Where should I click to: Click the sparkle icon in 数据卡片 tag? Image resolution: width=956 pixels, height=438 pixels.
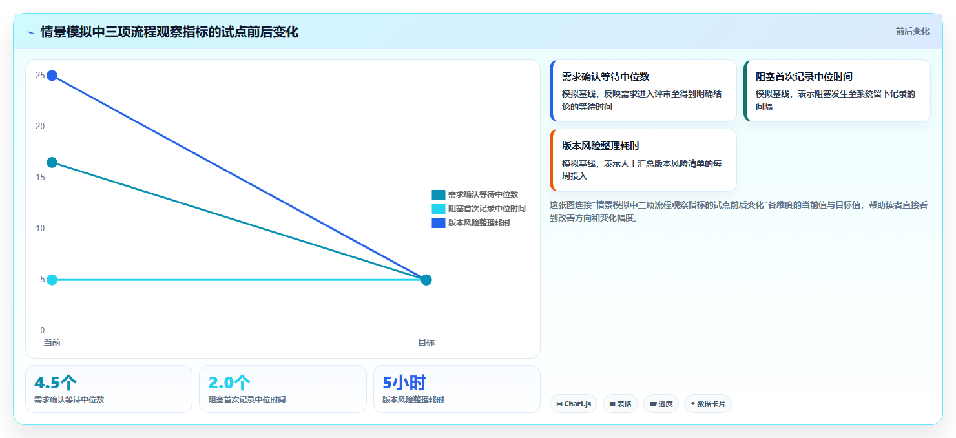[692, 404]
